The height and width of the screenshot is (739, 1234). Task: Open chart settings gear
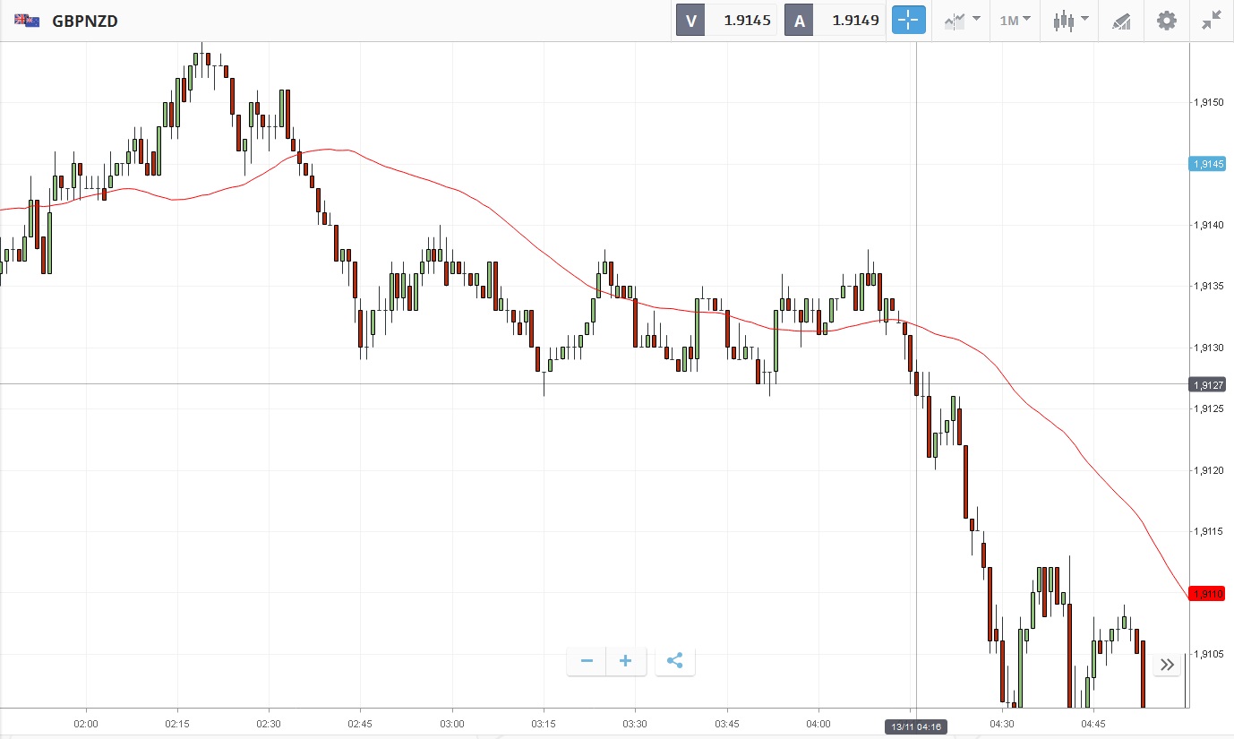[x=1166, y=20]
